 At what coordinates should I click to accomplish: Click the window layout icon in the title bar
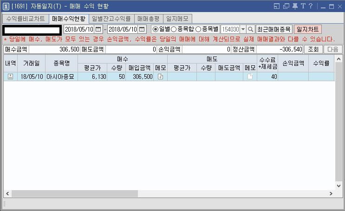point(277,6)
